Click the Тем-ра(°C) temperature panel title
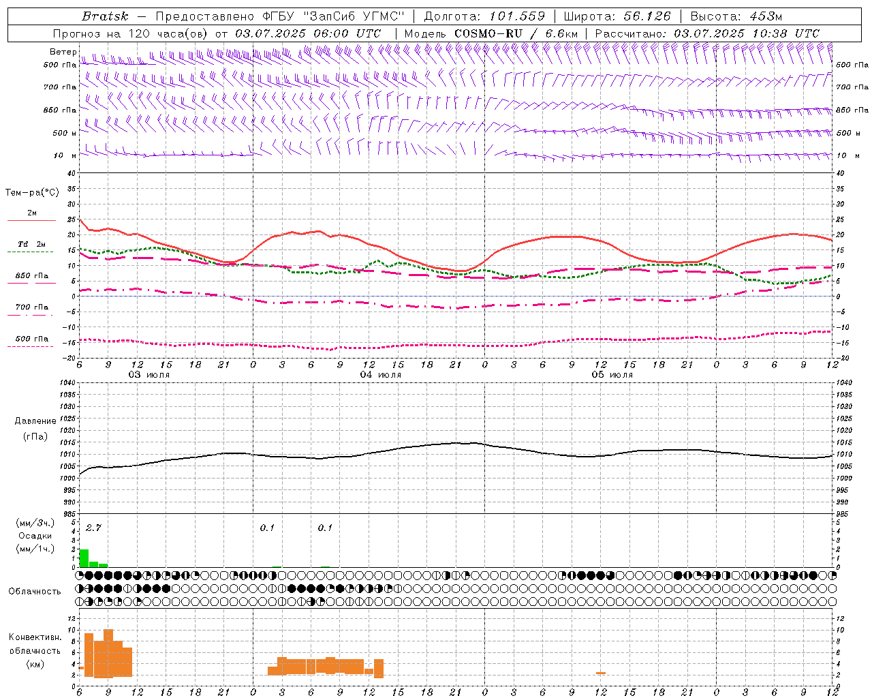Viewport: 872px width, 698px height. [32, 193]
